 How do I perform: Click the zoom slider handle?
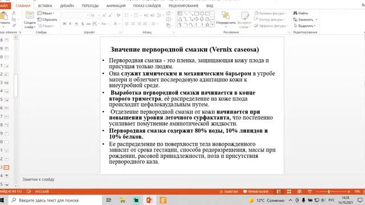[328, 191]
